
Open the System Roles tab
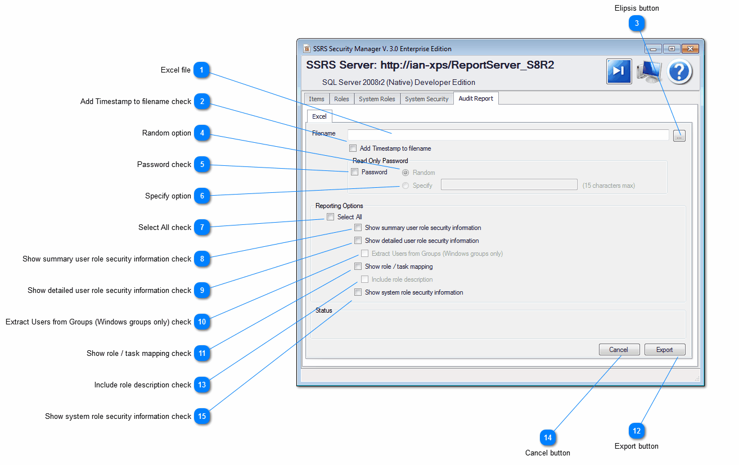click(x=377, y=99)
